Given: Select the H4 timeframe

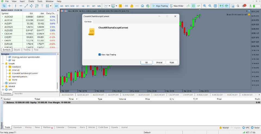Looking at the screenshot, I should pos(83,6).
